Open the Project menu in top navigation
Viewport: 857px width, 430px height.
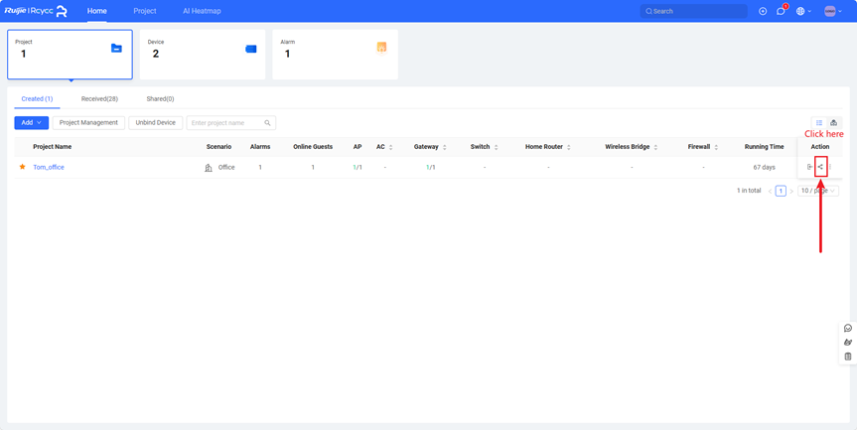coord(145,11)
